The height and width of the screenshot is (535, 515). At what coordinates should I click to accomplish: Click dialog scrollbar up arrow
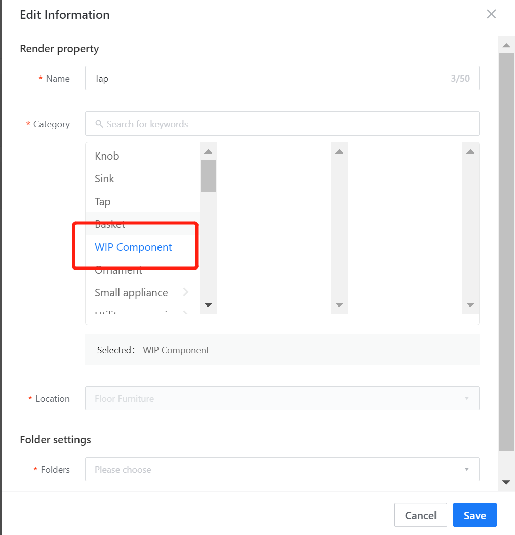(506, 46)
